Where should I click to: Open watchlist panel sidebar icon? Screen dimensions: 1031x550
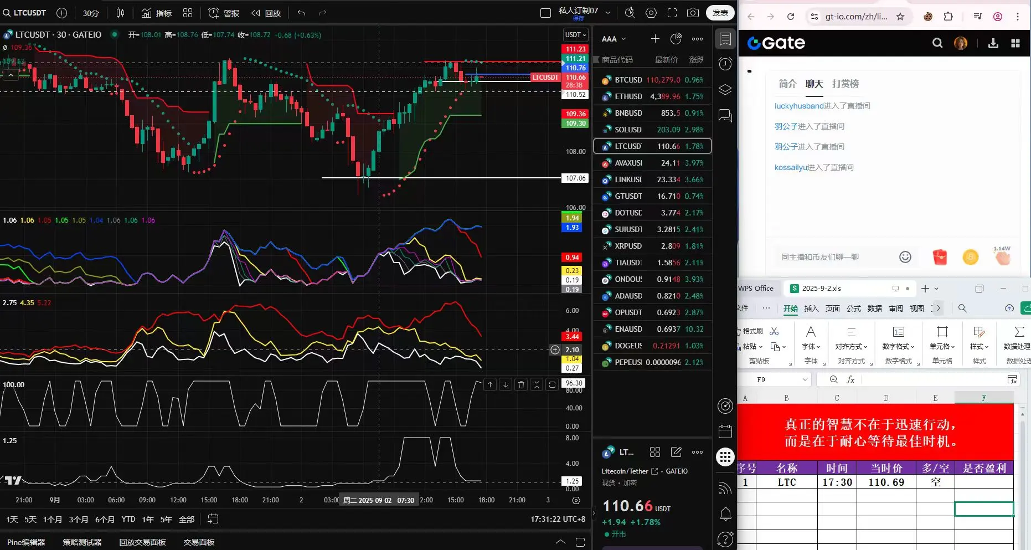click(725, 39)
